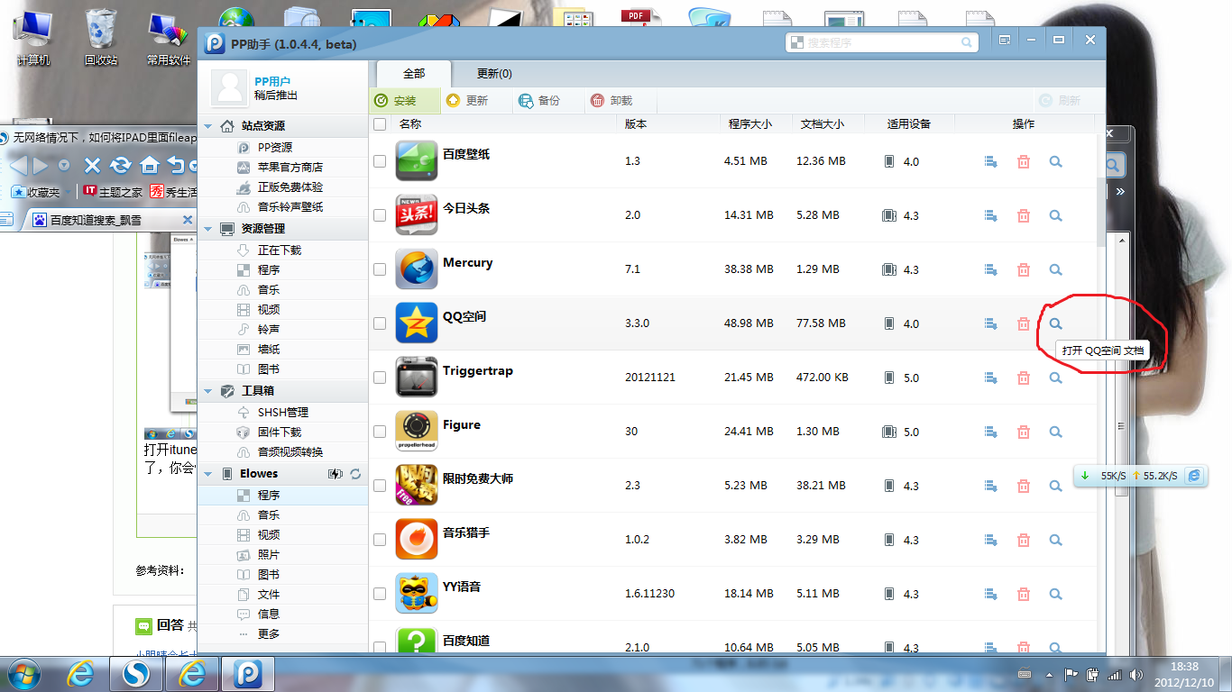Check the Triggertrap checkbox
Screen dimensions: 1232x692
coord(380,378)
